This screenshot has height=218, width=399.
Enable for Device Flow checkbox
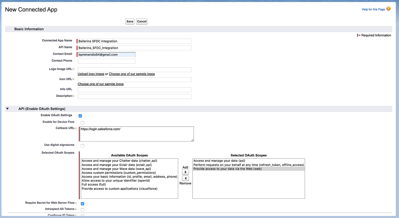pyautogui.click(x=82, y=122)
